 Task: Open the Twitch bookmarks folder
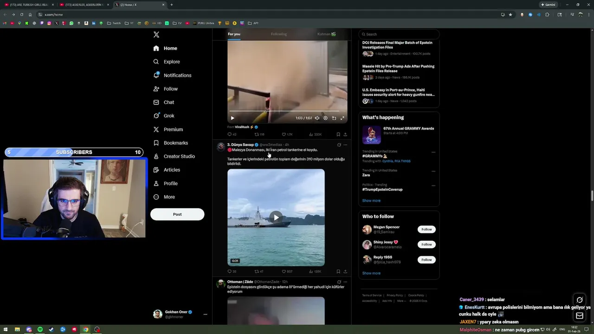click(114, 23)
